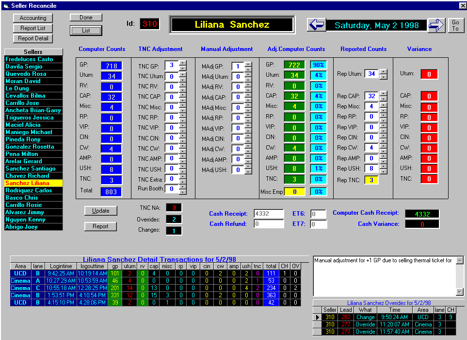Click the Computer Cash Receipt 4332 value
The image size is (467, 340).
[422, 214]
